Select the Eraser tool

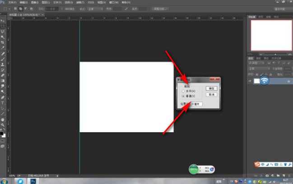click(x=2, y=75)
